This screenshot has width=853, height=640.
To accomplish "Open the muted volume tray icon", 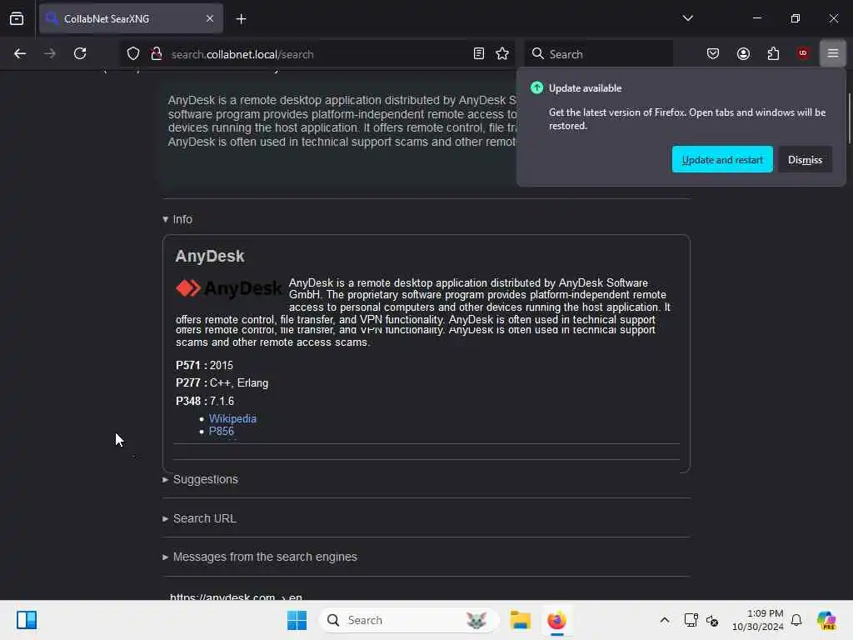I will point(712,620).
